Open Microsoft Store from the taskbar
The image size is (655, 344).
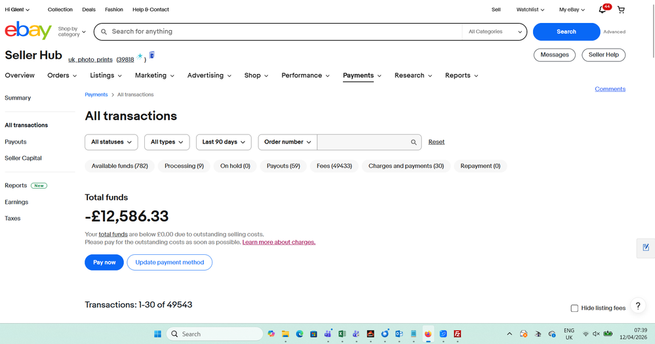pyautogui.click(x=313, y=334)
